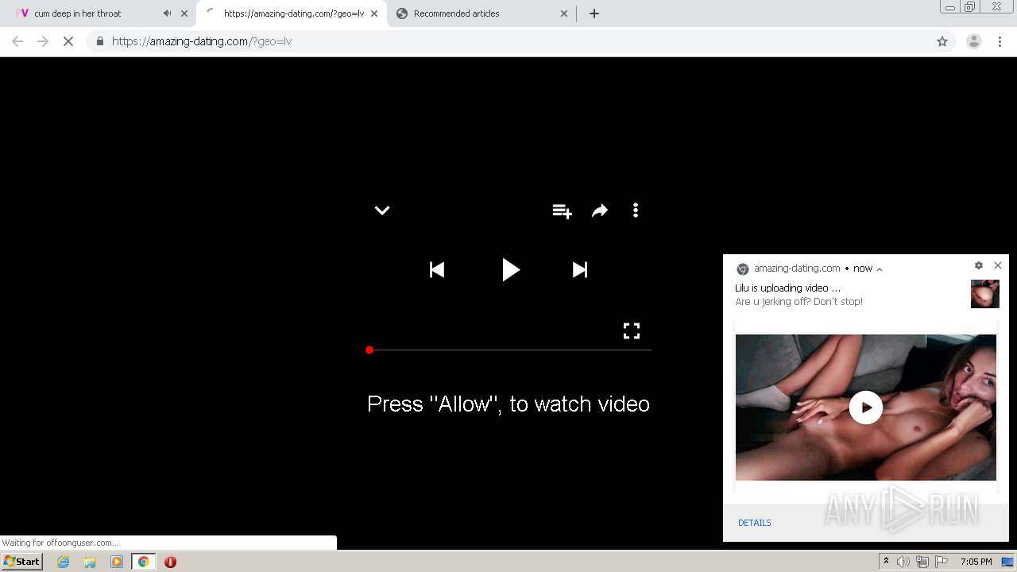Viewport: 1017px width, 572px height.
Task: Bookmark this page with the star
Action: click(942, 41)
